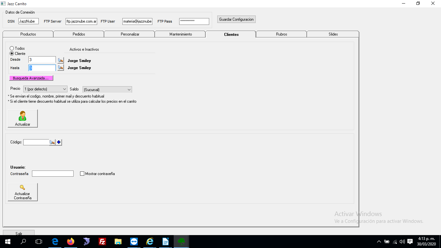Select the Cliente radio button
The image size is (441, 248).
pyautogui.click(x=12, y=54)
